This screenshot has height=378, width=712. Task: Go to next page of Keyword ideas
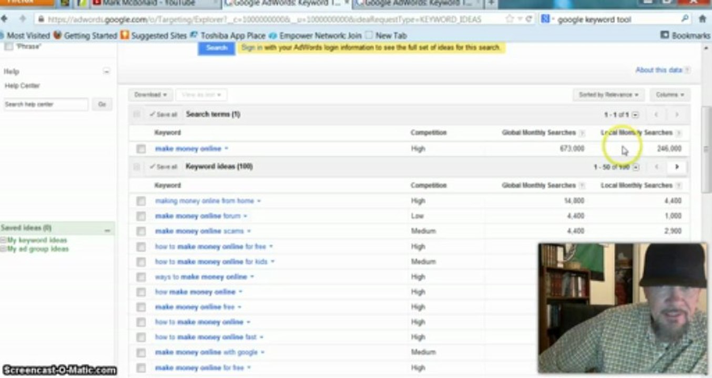pos(677,167)
